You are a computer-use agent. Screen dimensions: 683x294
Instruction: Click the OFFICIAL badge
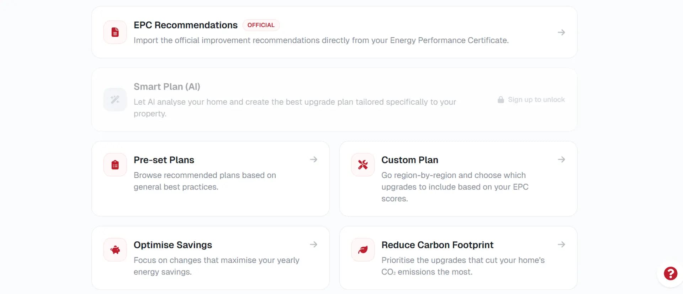(261, 25)
